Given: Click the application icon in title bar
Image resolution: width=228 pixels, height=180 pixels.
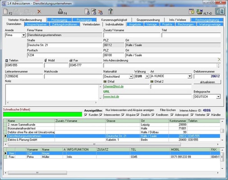Looking at the screenshot, I should coord(5,3).
